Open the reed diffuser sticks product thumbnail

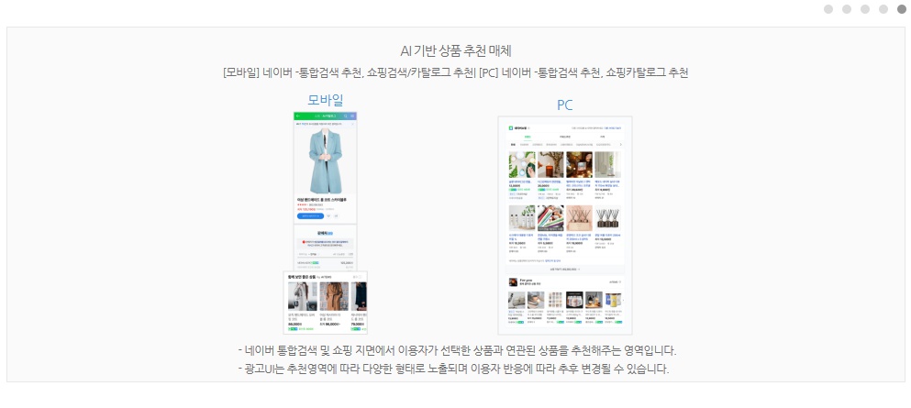click(607, 217)
